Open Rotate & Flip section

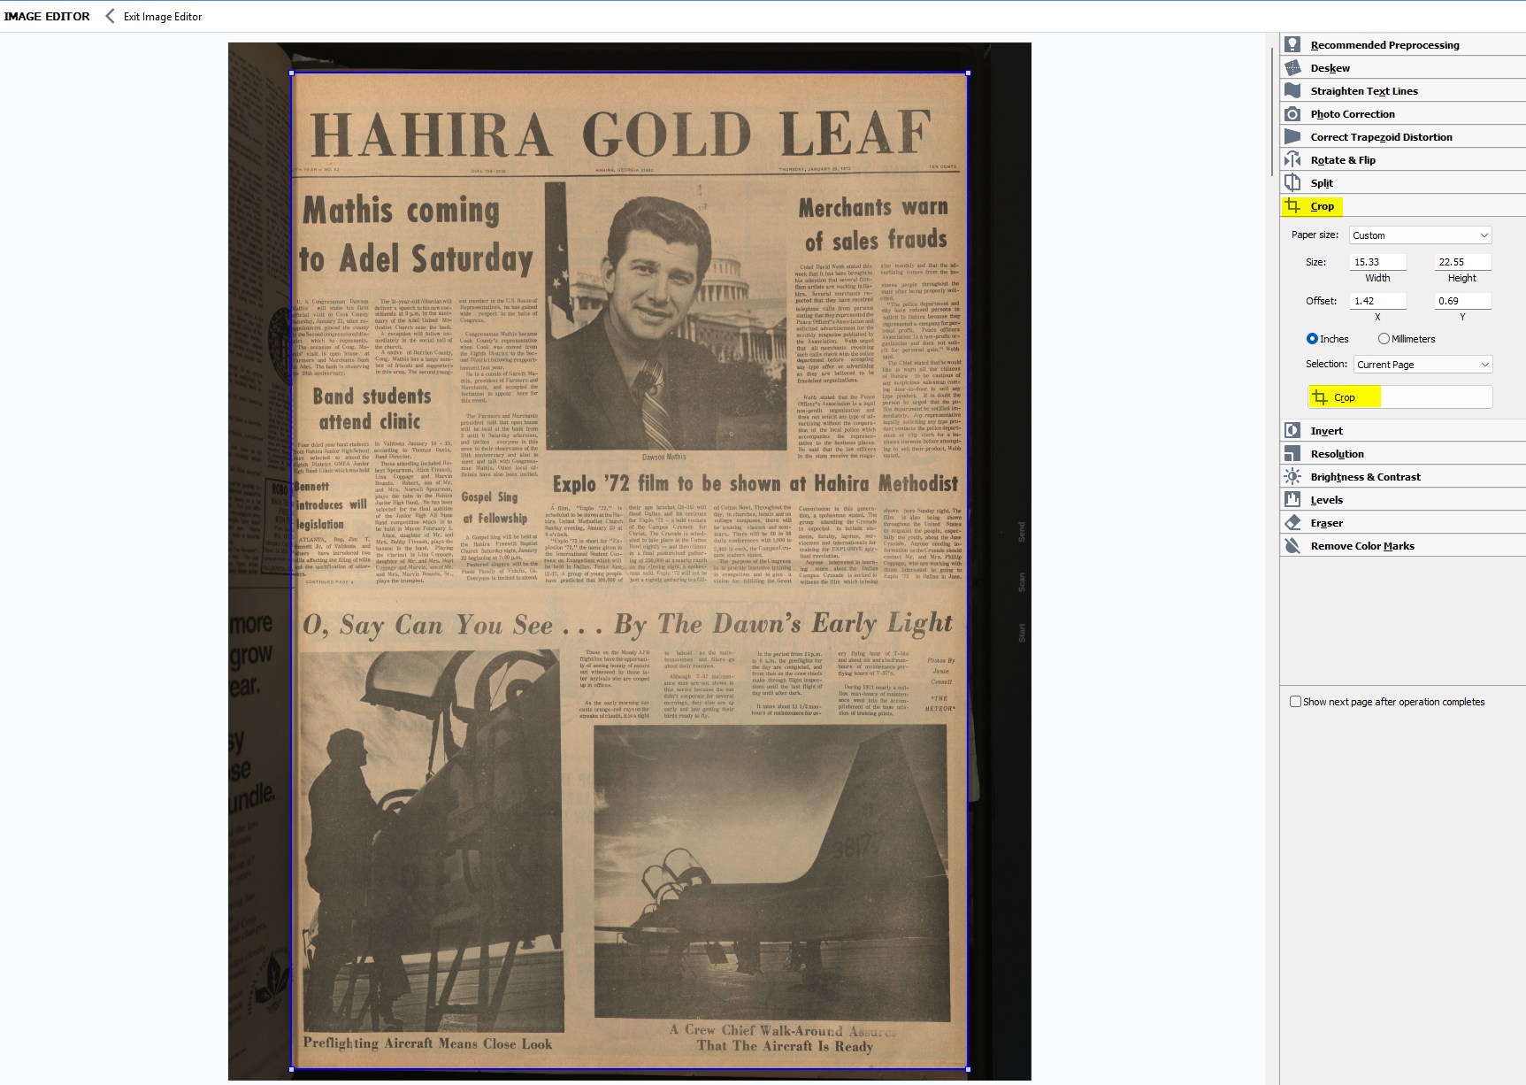[1343, 160]
